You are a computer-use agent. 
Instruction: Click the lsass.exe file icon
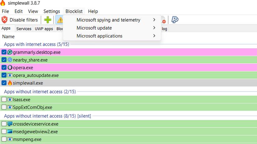(10, 100)
